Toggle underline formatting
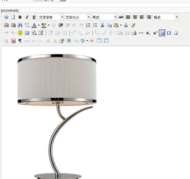This screenshot has width=190, height=179. click(34, 17)
